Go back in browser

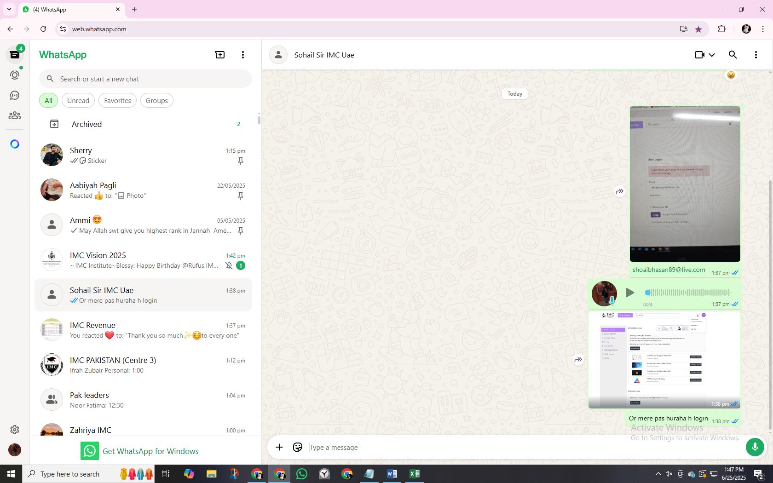coord(10,29)
